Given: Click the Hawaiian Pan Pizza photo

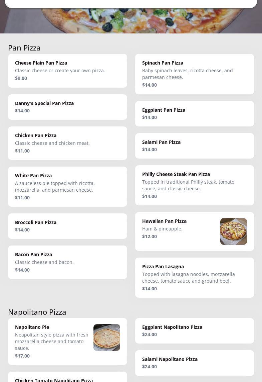Looking at the screenshot, I should pyautogui.click(x=233, y=231).
